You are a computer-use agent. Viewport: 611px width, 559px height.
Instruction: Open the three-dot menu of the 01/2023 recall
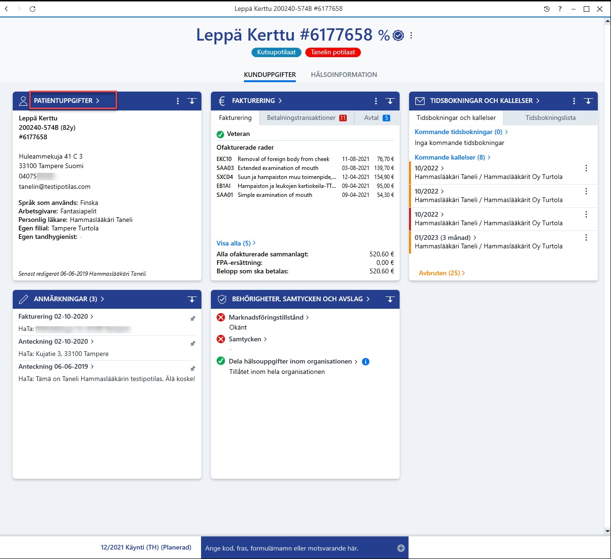[x=586, y=237]
